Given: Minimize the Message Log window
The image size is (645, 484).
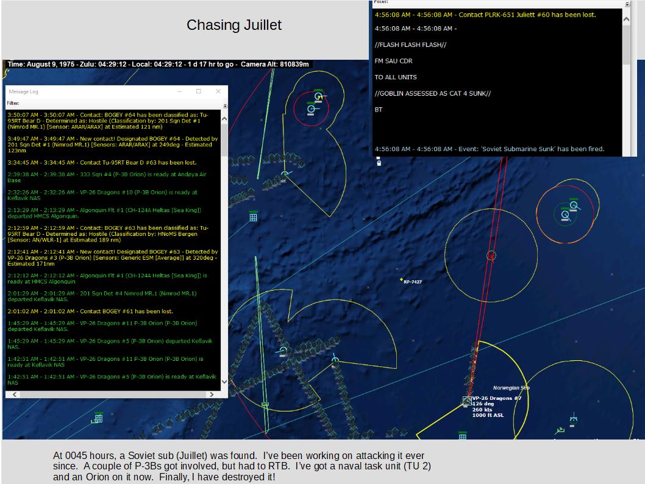Looking at the screenshot, I should pos(179,91).
